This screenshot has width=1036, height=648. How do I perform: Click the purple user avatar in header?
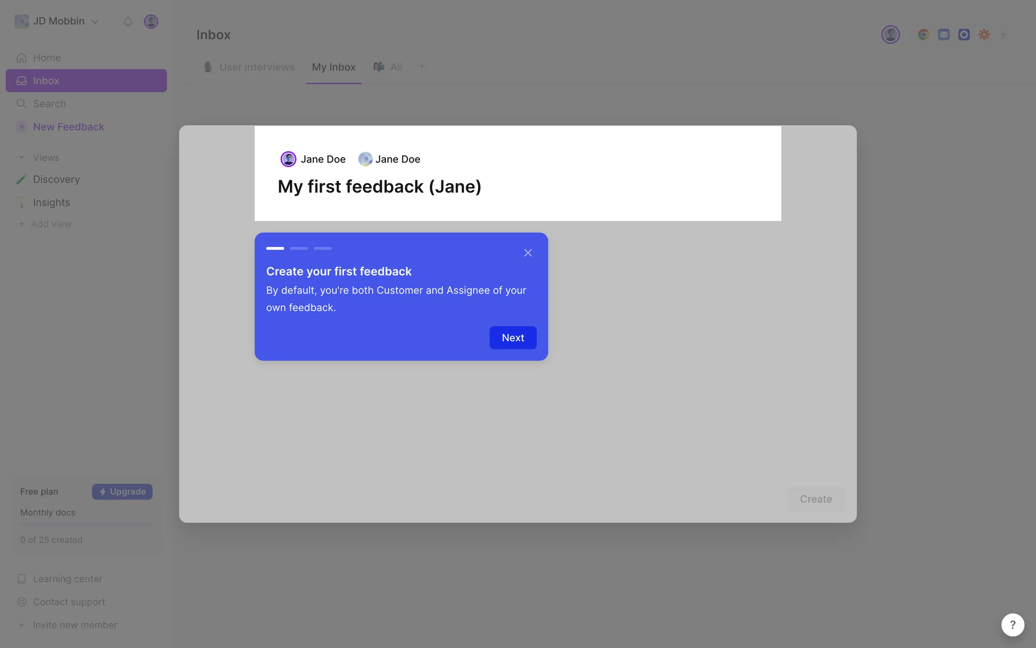[890, 35]
